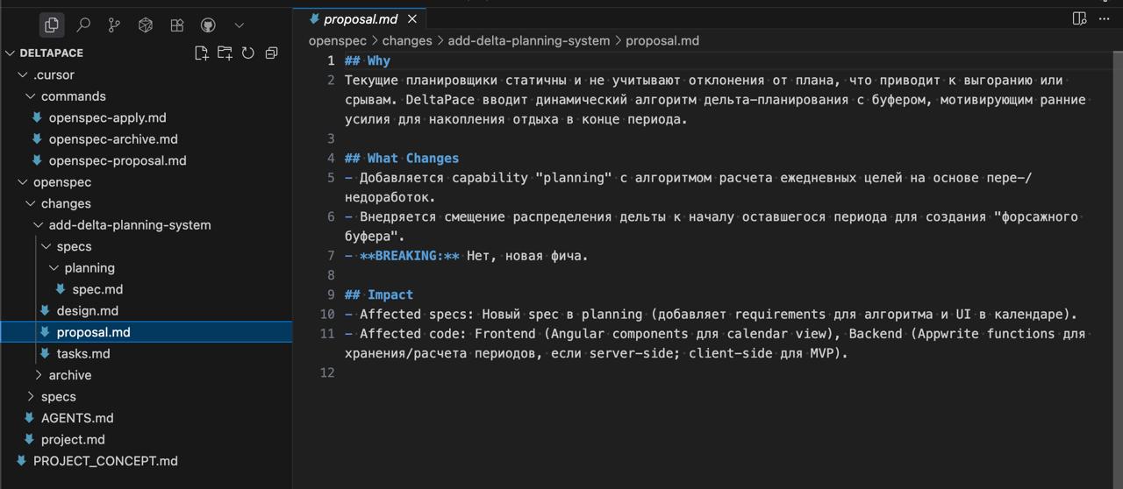Collapse all folders in Explorer
This screenshot has height=489, width=1123.
click(x=271, y=53)
